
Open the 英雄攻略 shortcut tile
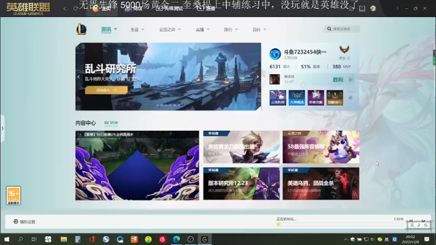[316, 97]
